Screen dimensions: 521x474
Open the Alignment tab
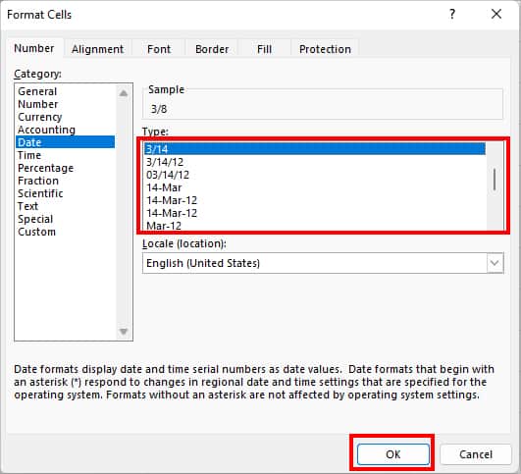pos(97,49)
